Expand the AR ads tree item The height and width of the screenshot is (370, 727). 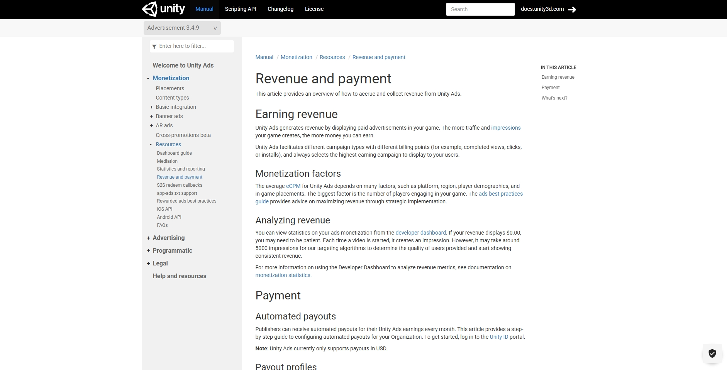pos(151,126)
